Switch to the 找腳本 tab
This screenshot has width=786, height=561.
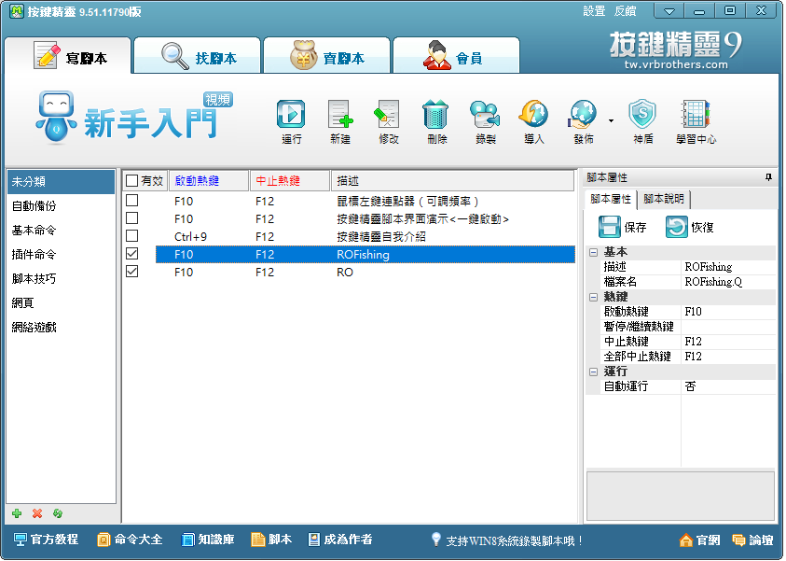click(198, 58)
